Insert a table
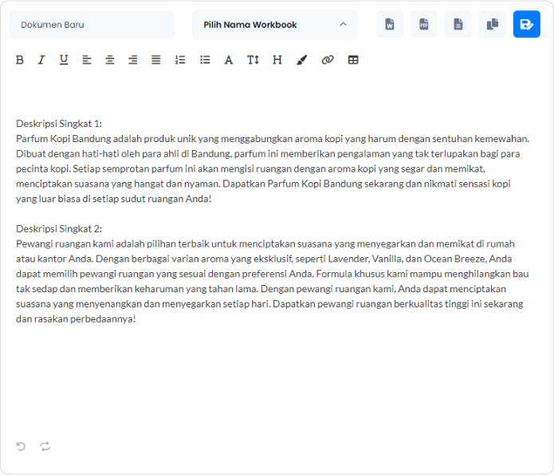The width and height of the screenshot is (554, 475). [x=353, y=60]
